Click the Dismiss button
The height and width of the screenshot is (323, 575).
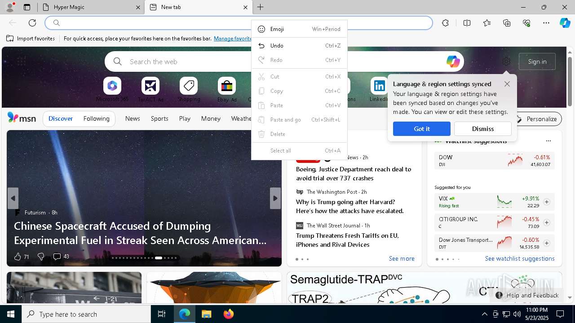tap(483, 129)
